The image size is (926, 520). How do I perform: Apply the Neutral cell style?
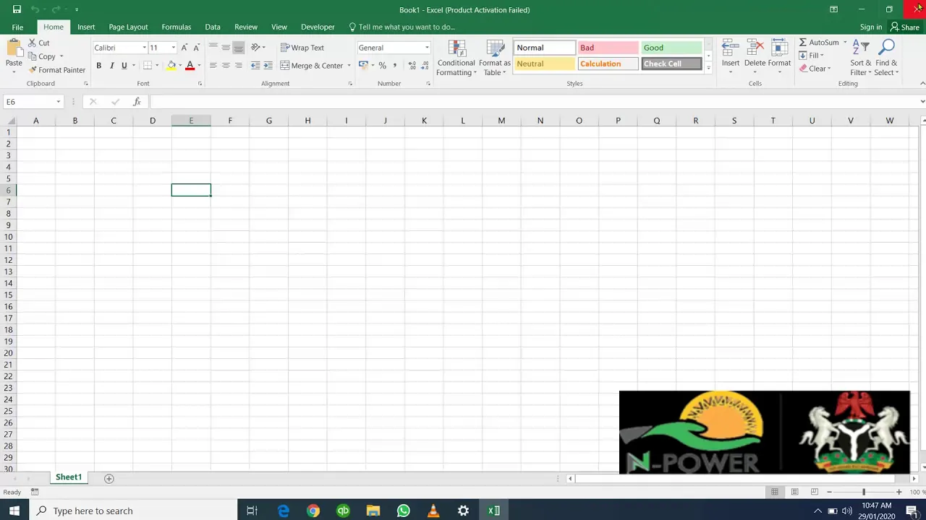click(x=544, y=64)
